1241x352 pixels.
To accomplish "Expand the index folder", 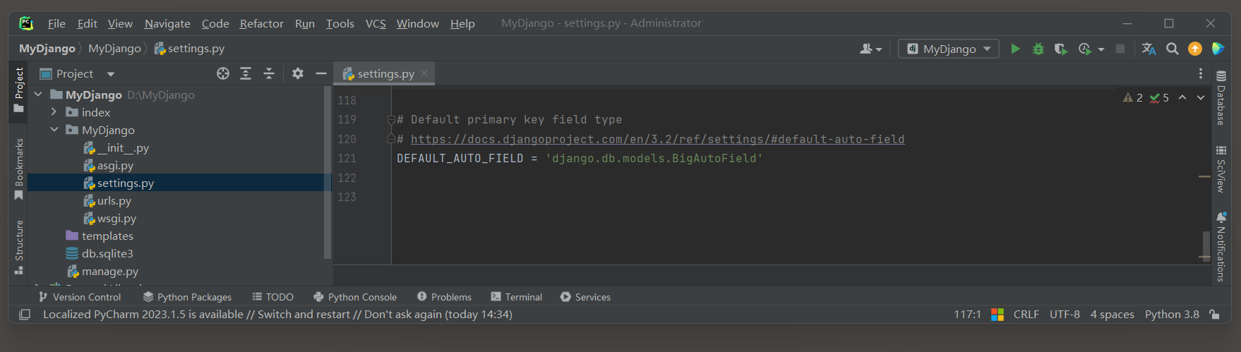I will pos(54,112).
